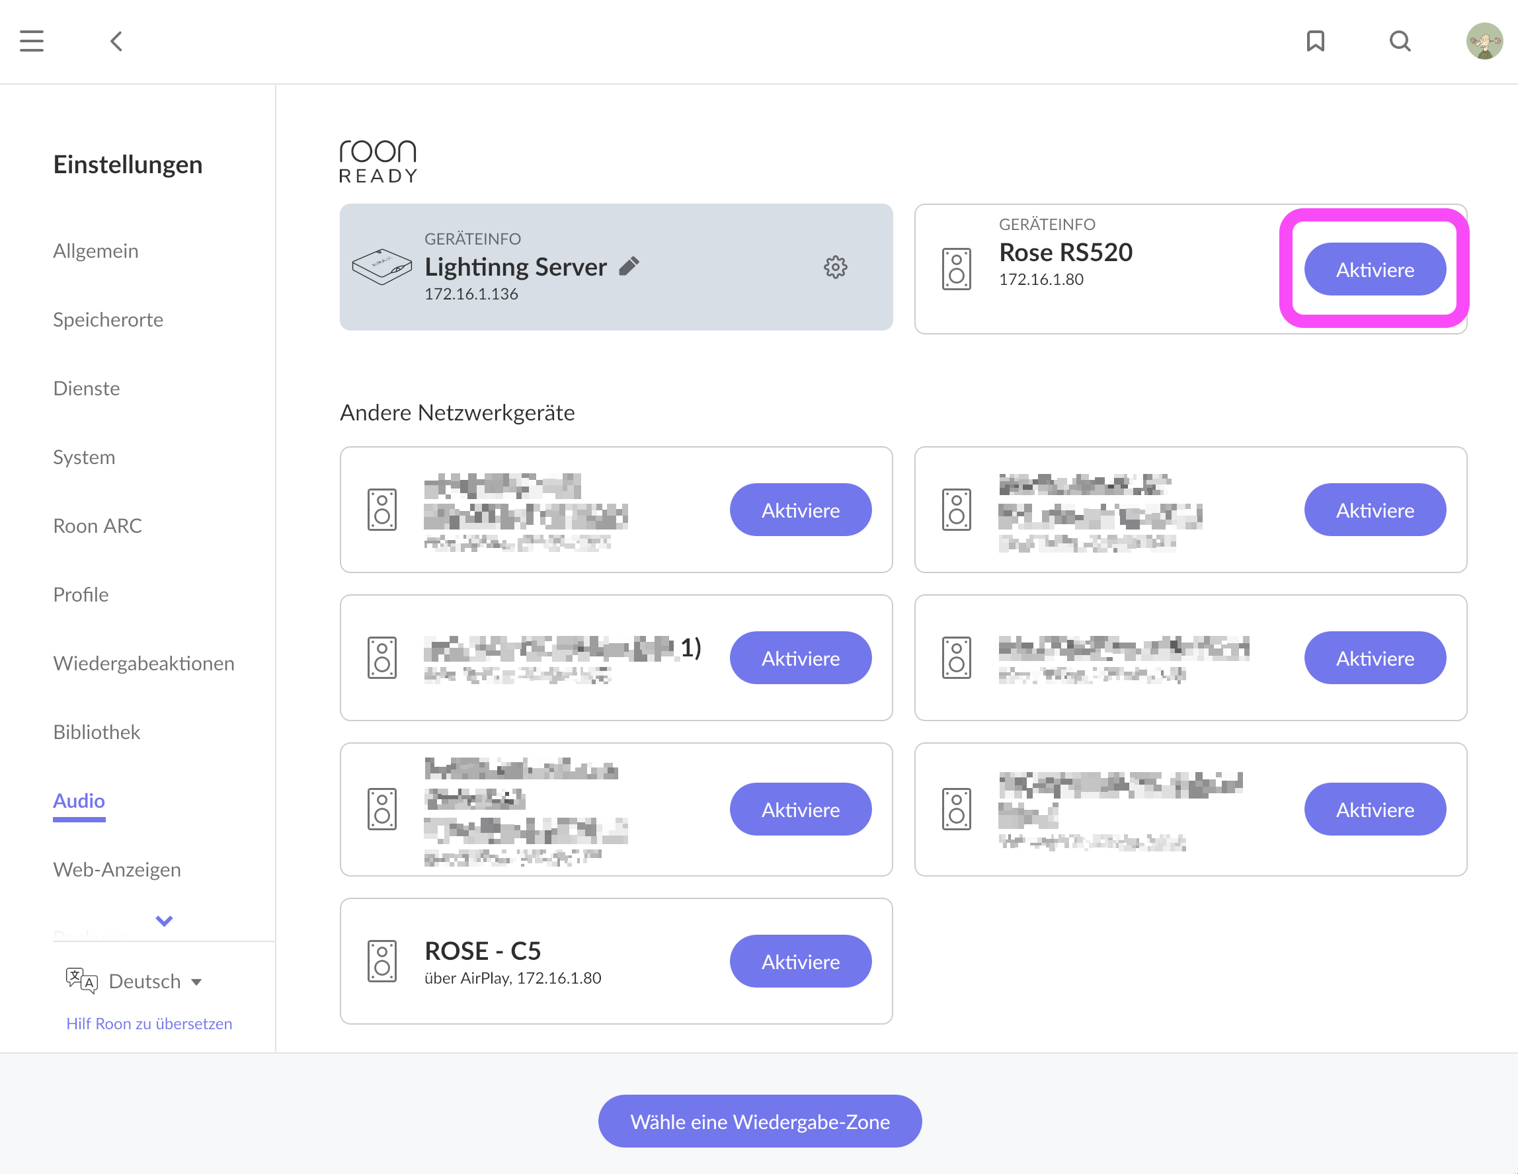Click the Einstellungen heading
This screenshot has height=1174, width=1518.
(128, 165)
